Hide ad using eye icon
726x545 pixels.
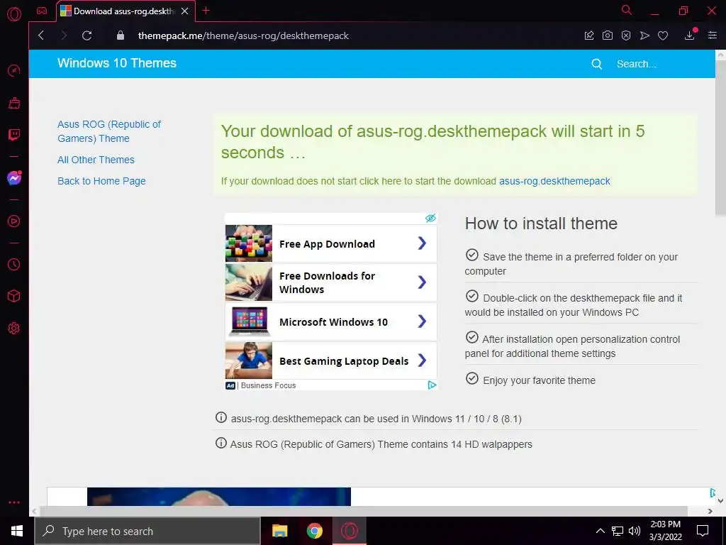tap(430, 219)
